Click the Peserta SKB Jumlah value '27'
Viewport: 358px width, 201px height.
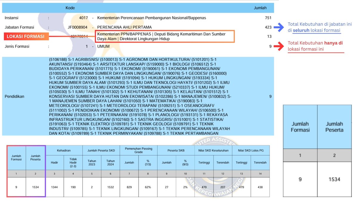point(166,187)
